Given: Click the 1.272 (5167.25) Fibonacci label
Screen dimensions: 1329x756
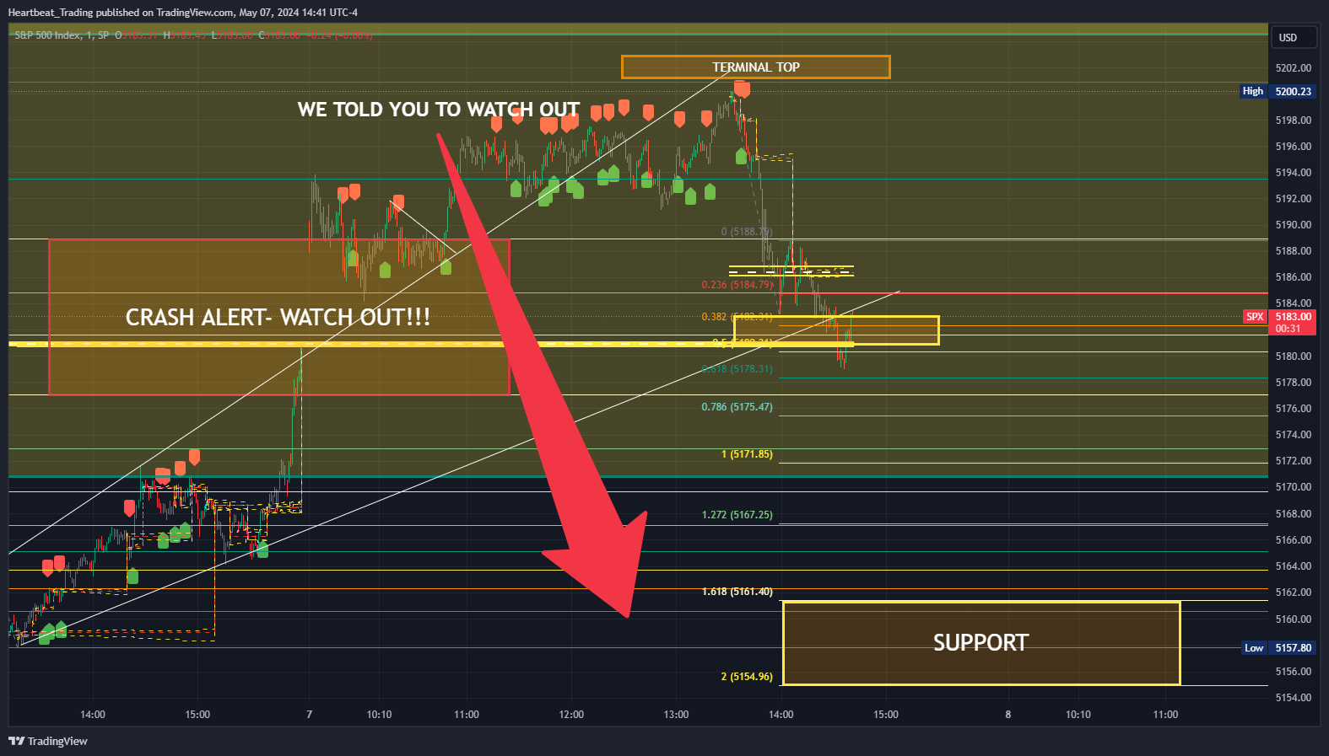Looking at the screenshot, I should tap(737, 515).
